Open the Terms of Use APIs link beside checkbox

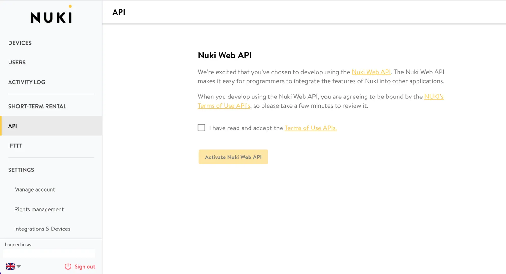click(x=311, y=128)
